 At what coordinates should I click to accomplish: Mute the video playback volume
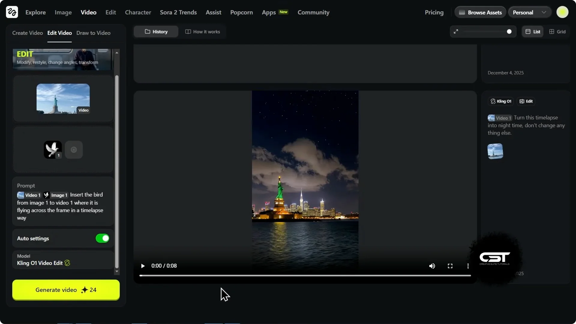point(432,266)
